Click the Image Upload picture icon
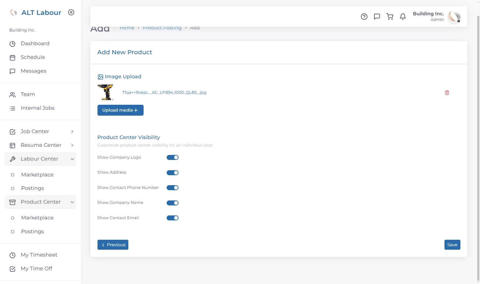Viewport: 480px width, 284px height. 100,77
